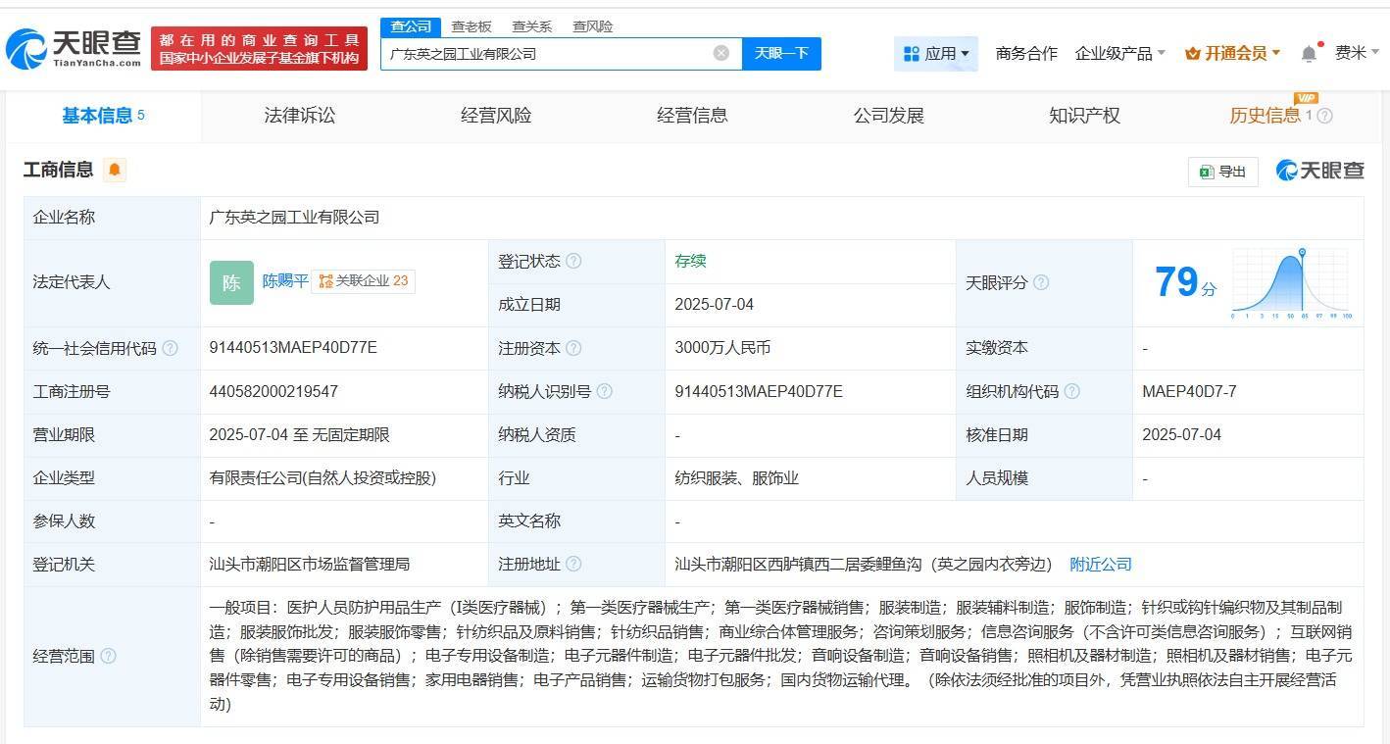Clear the search box with the X icon
This screenshot has width=1390, height=744.
pyautogui.click(x=721, y=53)
